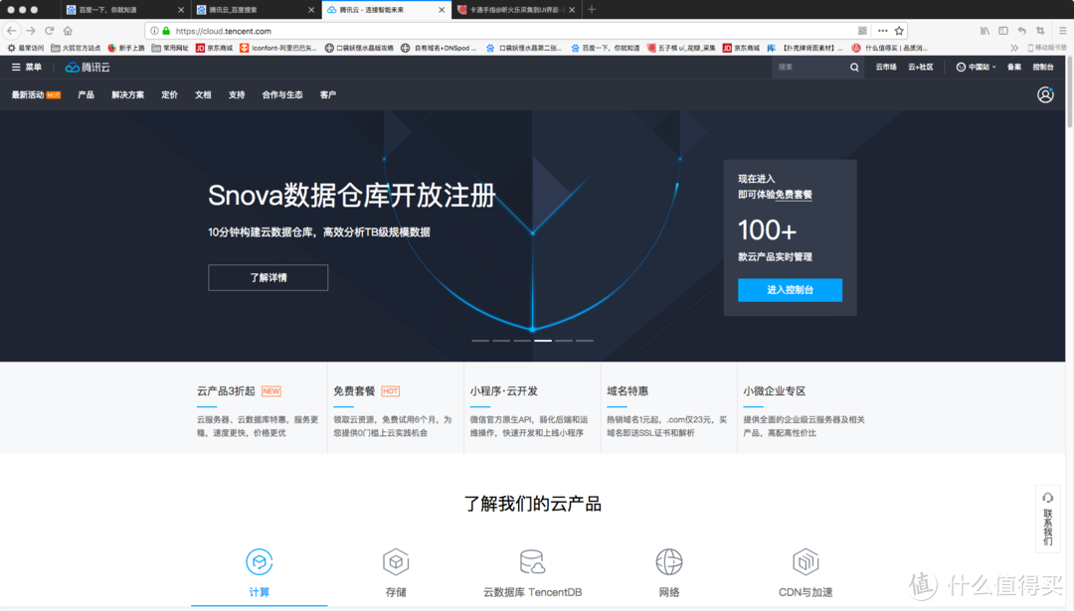Switch to the 卡通手指 tab

(x=515, y=10)
